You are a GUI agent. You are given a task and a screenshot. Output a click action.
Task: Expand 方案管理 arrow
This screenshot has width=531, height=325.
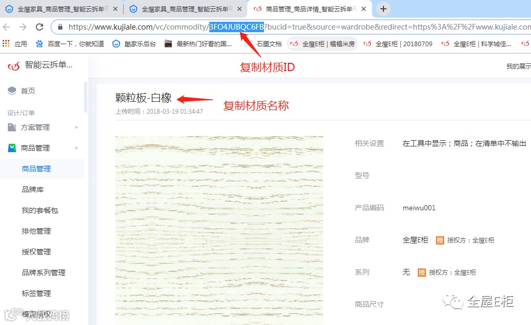tap(76, 127)
